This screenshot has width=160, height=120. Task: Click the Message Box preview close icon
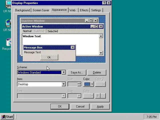coord(73,47)
